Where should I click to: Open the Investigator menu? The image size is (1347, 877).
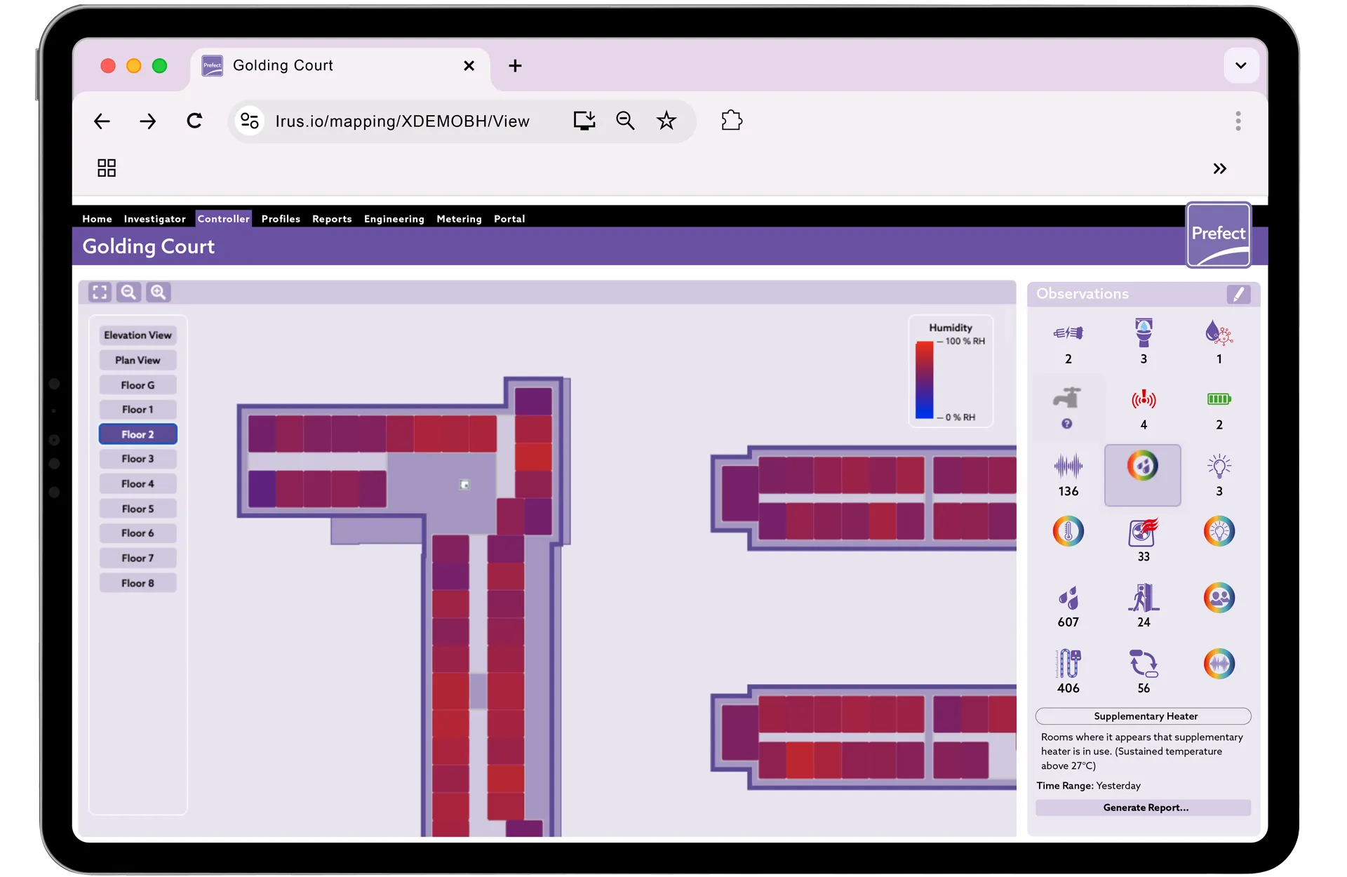pos(154,219)
